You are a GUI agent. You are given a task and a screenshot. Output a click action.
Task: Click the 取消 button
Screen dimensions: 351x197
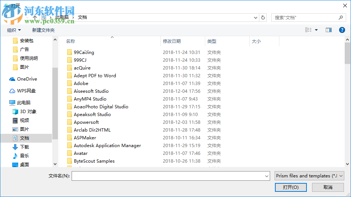point(328,187)
